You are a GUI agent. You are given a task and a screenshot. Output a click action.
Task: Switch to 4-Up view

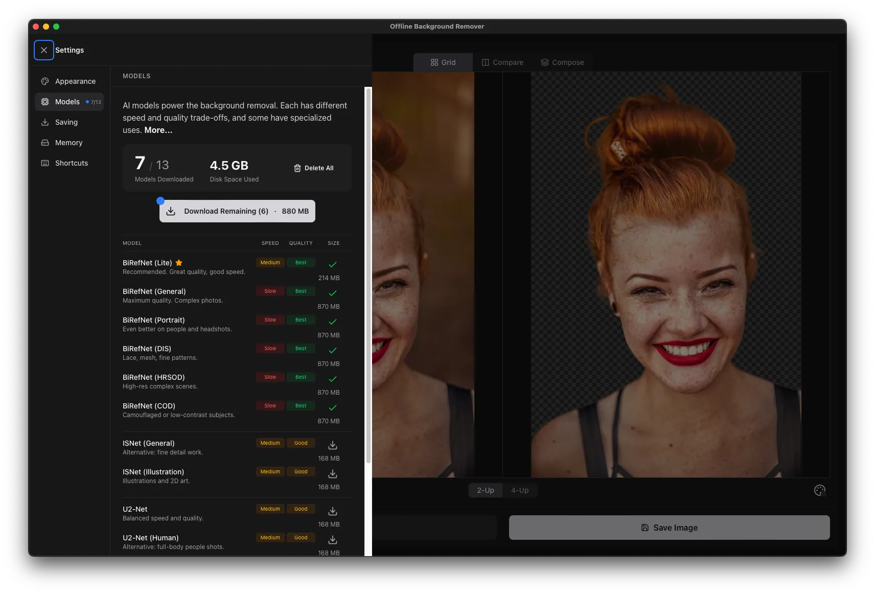520,490
